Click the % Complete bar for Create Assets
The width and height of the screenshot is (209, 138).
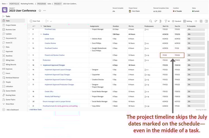196,39
